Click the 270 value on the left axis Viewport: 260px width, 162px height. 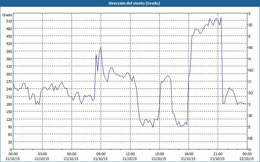[9, 82]
